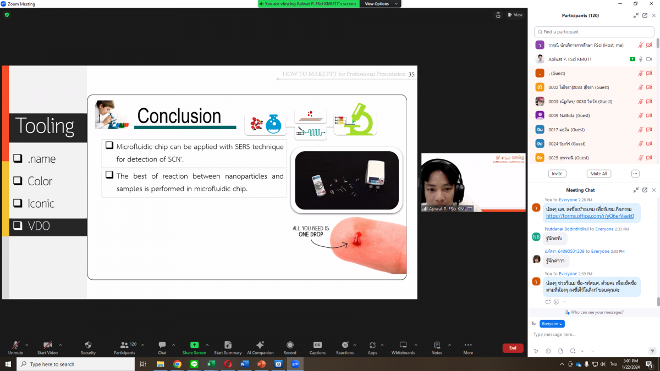660x371 pixels.
Task: Toggle microphone for 0025 guest participant
Action: [x=640, y=158]
